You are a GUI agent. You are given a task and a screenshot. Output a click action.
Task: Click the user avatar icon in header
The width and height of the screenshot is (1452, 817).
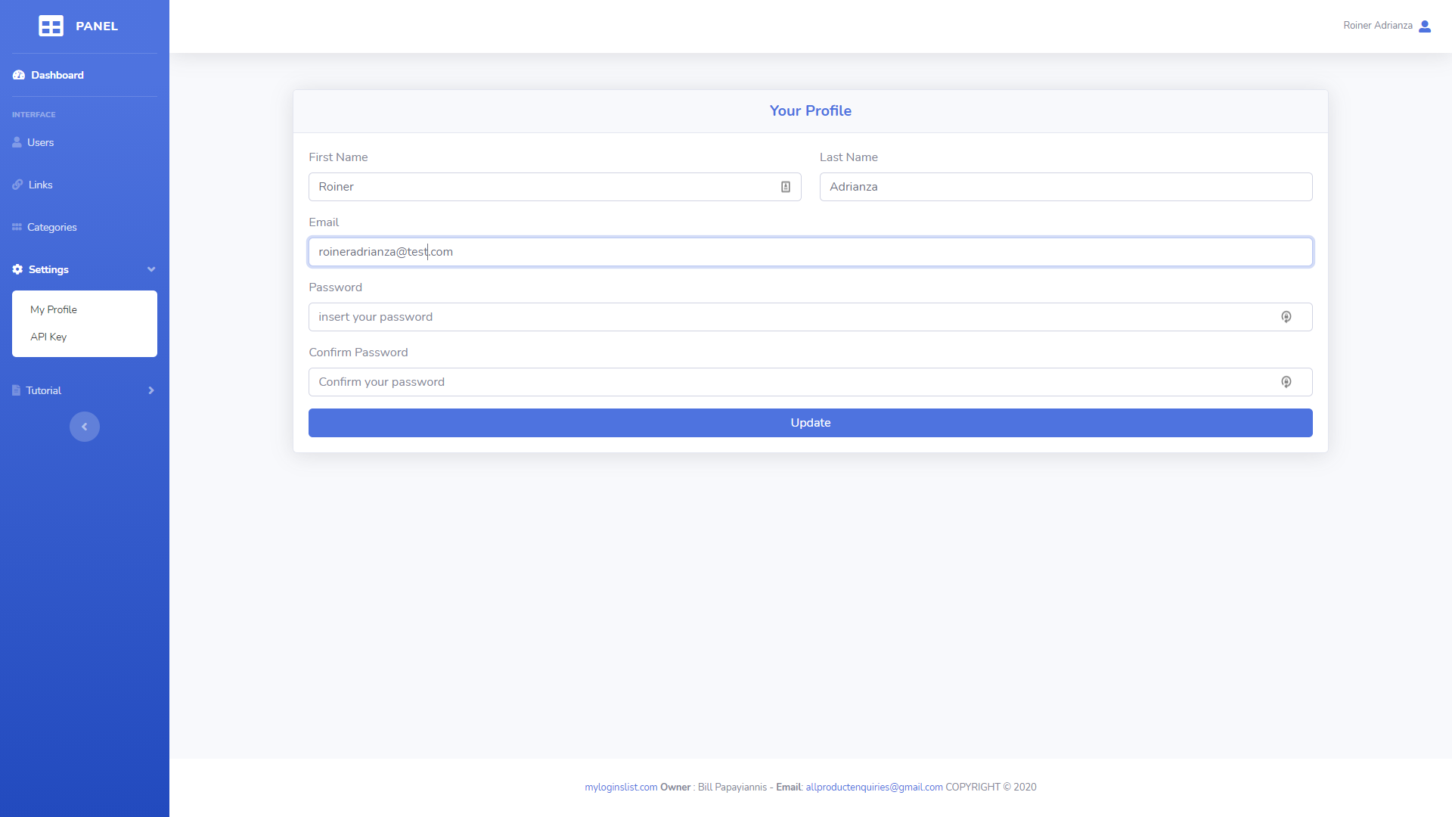click(x=1425, y=26)
